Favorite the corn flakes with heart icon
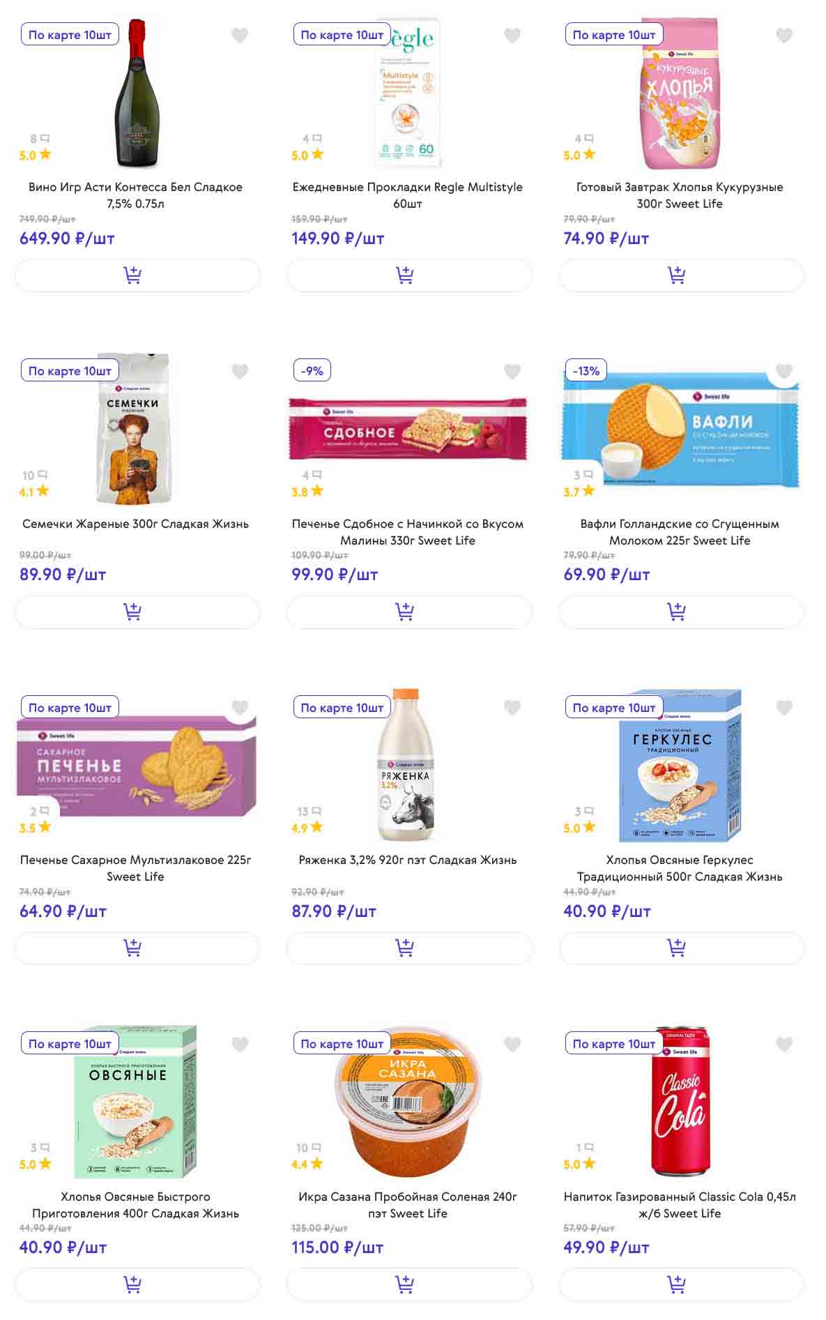The width and height of the screenshot is (826, 1320). coord(784,35)
